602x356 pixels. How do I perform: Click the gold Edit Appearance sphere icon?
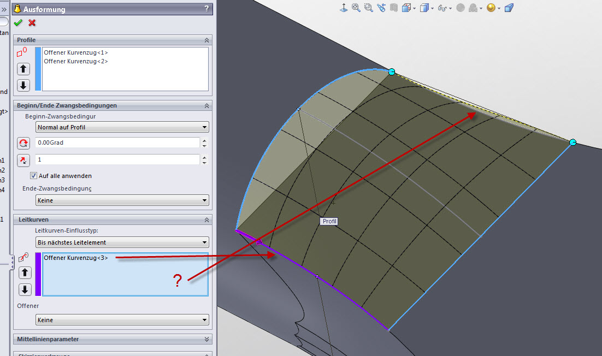tap(491, 8)
